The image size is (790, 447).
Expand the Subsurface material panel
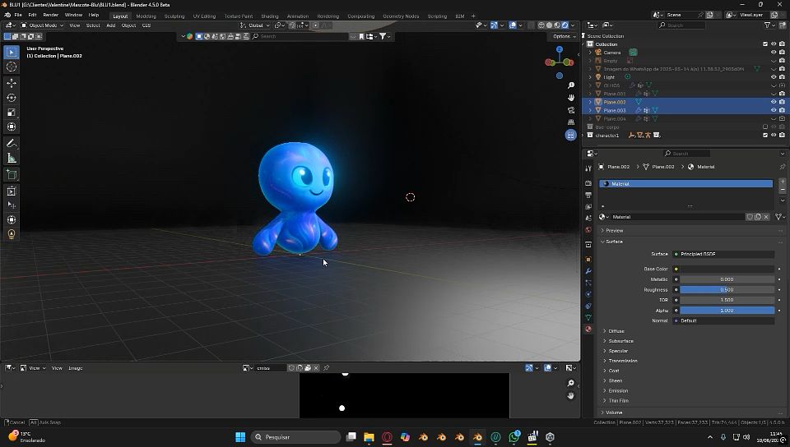point(620,341)
